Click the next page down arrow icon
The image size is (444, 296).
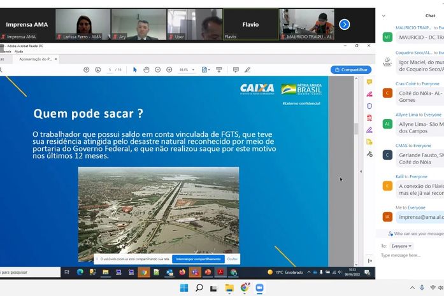click(x=97, y=69)
